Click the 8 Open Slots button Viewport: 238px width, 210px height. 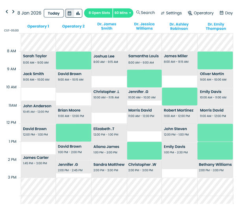coord(99,13)
